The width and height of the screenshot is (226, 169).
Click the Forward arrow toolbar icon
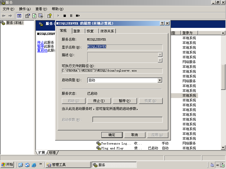pyautogui.click(x=10, y=16)
